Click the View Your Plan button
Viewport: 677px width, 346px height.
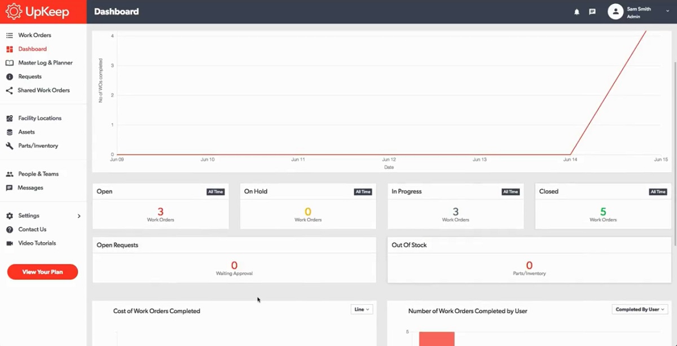pos(42,271)
